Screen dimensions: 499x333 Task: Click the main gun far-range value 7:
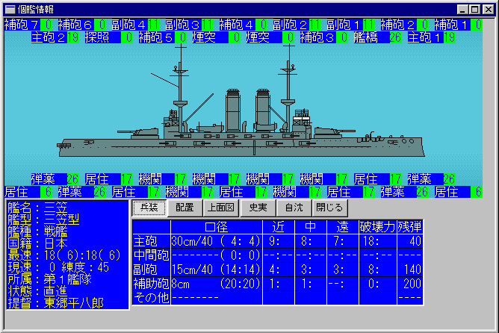point(342,241)
